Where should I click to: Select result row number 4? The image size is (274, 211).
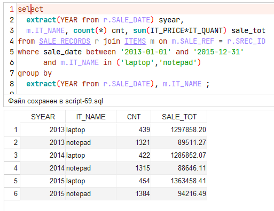pyautogui.click(x=12, y=168)
